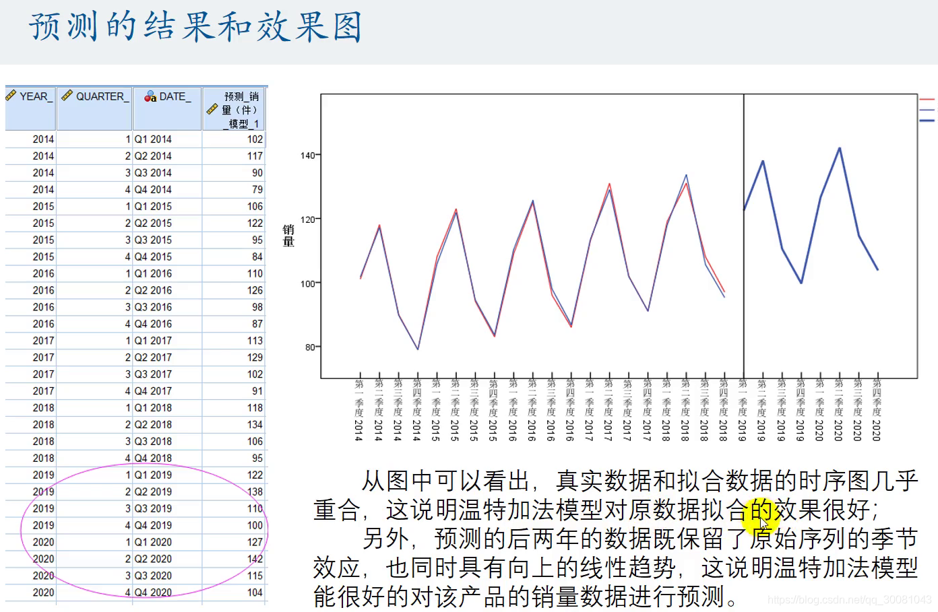Click the paragraph beginning "另外，预测的后两年"
The width and height of the screenshot is (938, 612).
click(x=615, y=568)
